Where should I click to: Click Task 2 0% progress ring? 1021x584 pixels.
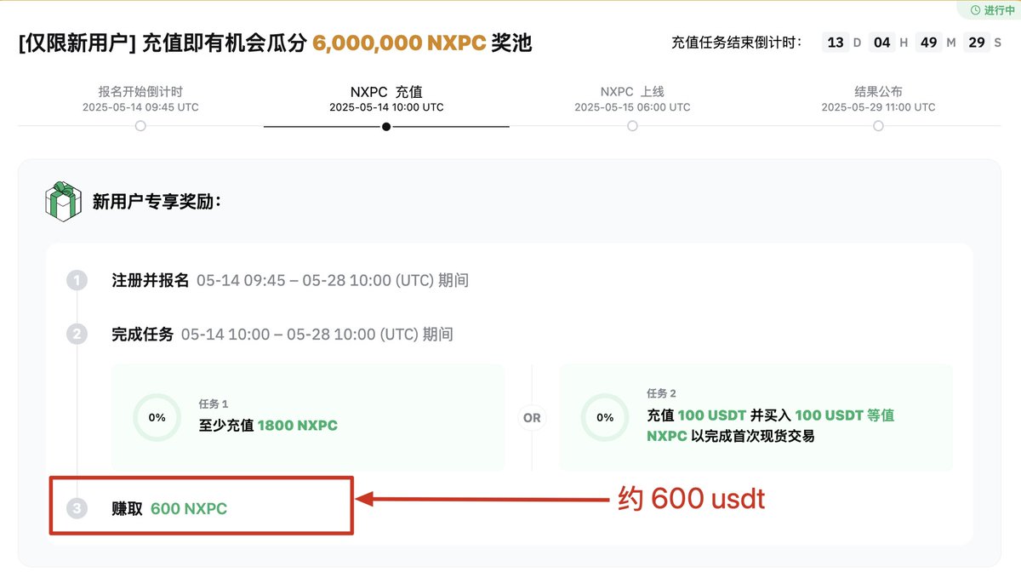tap(604, 418)
